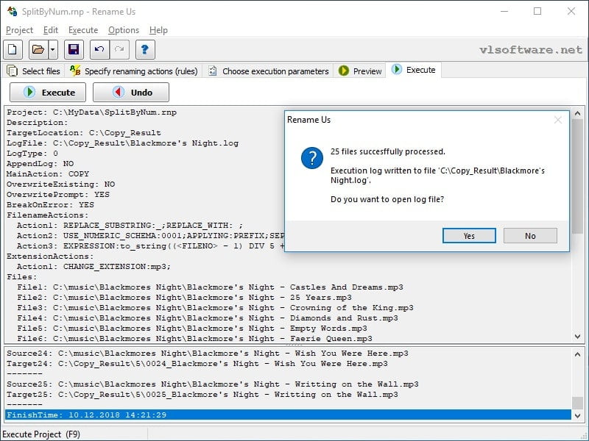
Task: Expand the Open project dropdown arrow
Action: click(53, 49)
